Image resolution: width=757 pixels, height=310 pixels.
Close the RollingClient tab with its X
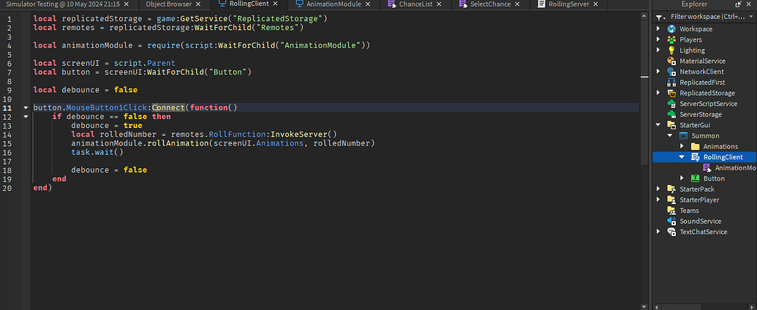275,4
